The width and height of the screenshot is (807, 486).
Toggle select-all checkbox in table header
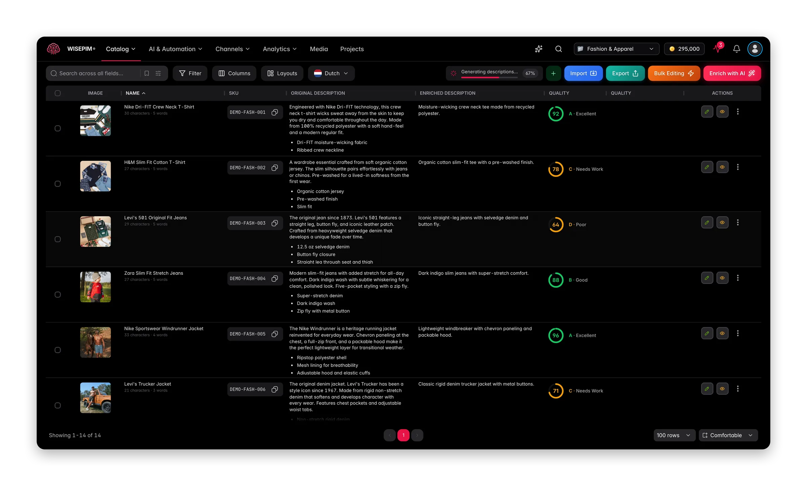point(57,93)
